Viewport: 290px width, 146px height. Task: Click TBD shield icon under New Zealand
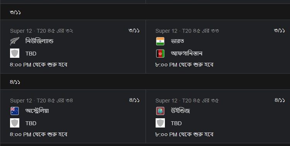(x=15, y=53)
